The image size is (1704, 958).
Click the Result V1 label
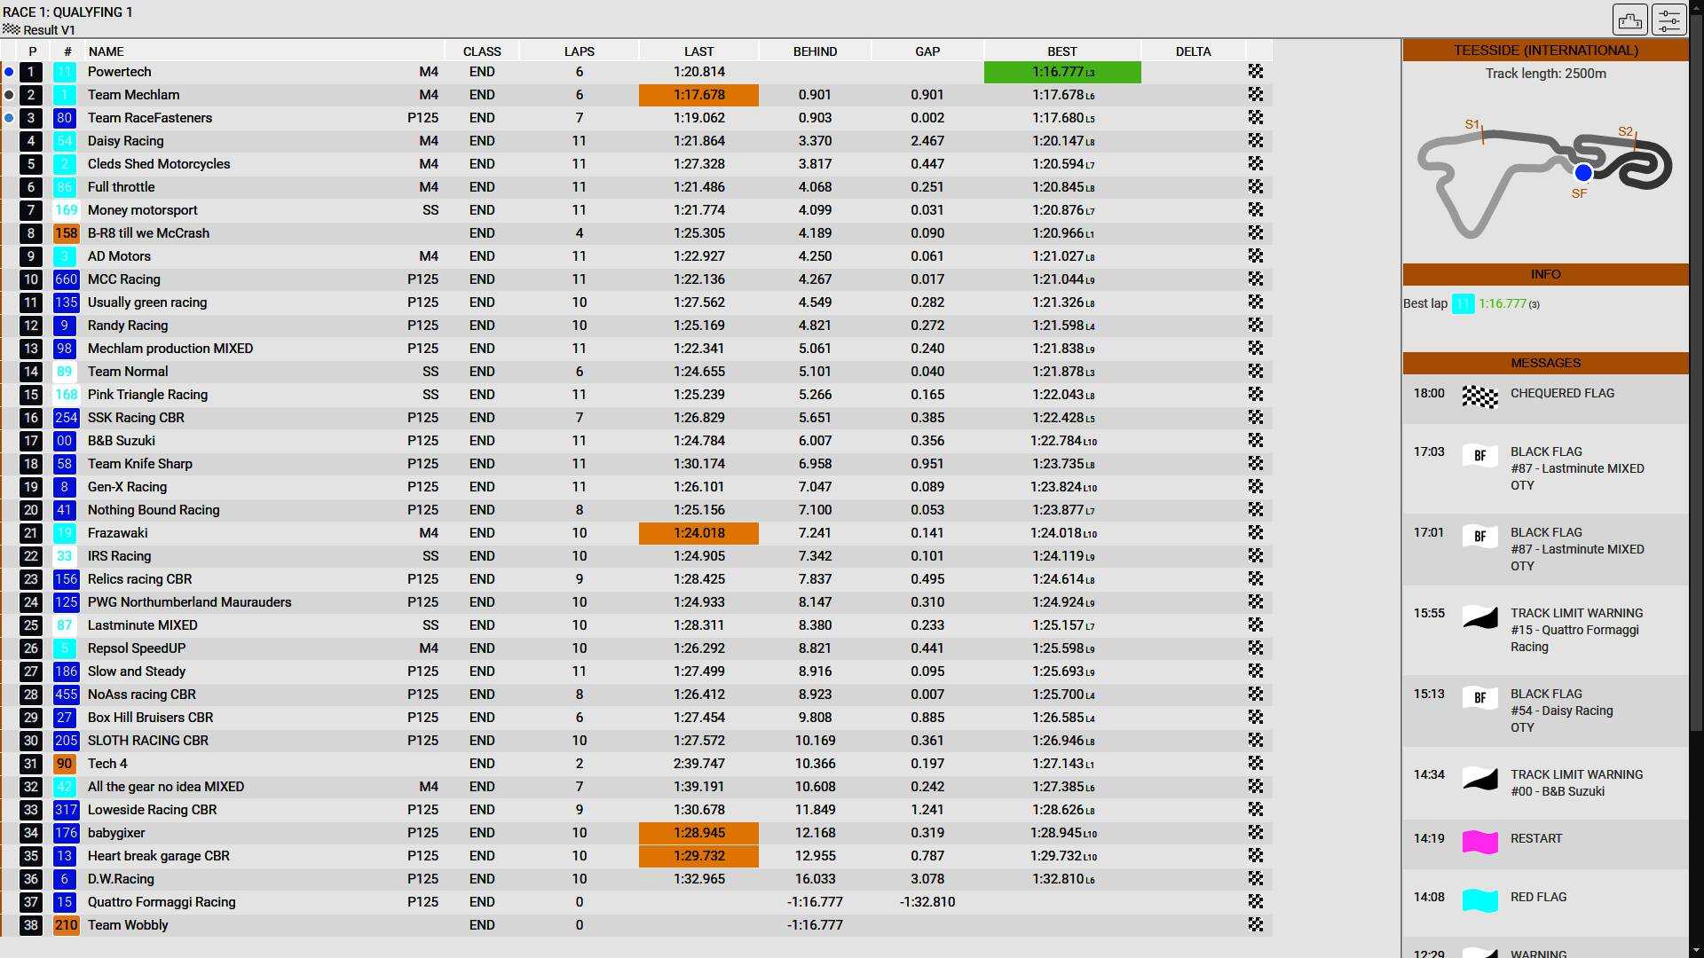[x=49, y=30]
